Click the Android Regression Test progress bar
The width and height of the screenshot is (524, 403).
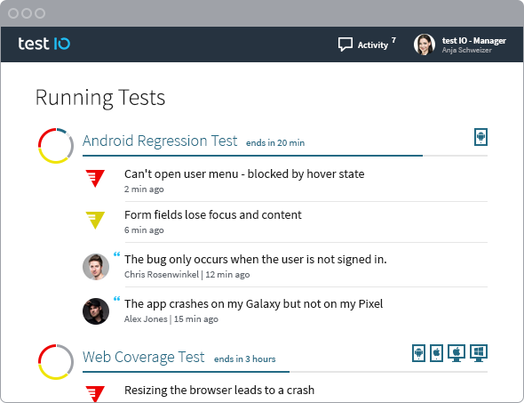285,156
